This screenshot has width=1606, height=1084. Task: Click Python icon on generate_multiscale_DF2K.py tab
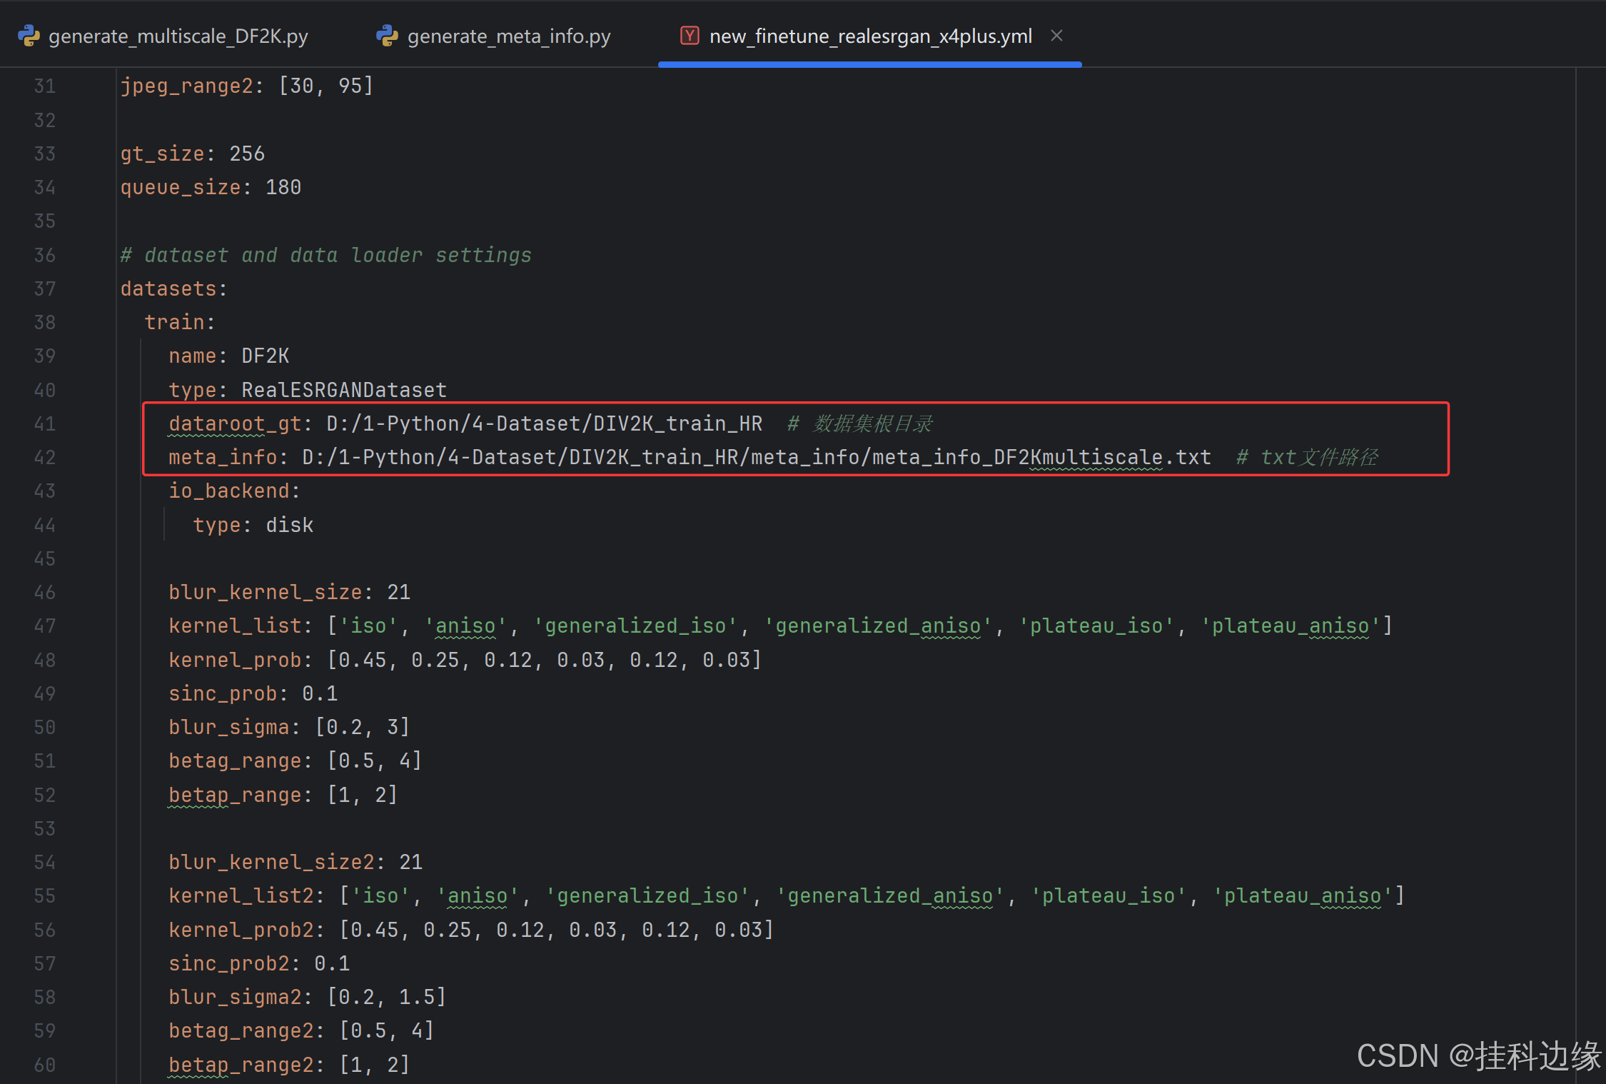click(29, 36)
